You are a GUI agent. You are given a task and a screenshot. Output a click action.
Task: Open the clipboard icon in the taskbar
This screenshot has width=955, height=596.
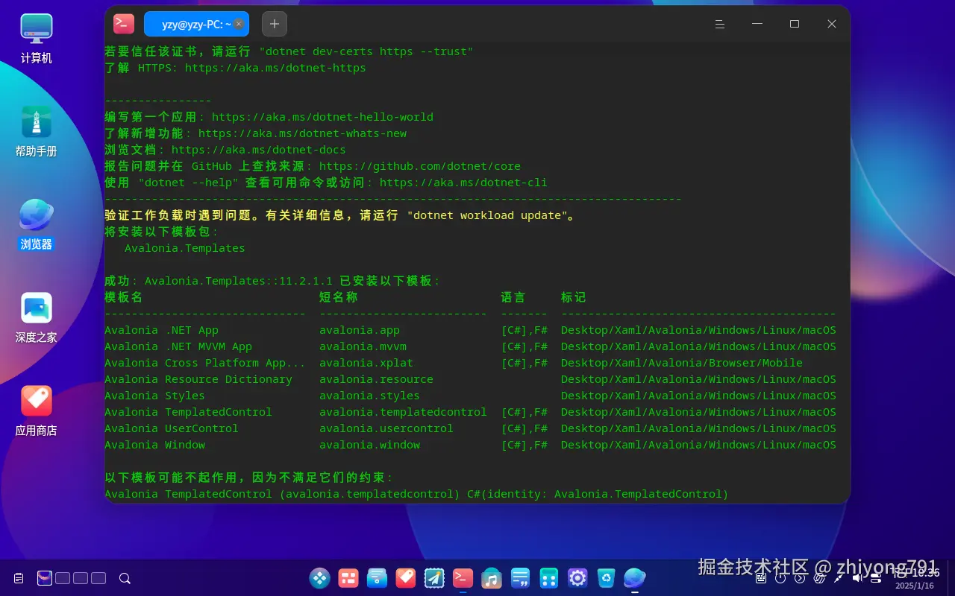pyautogui.click(x=19, y=578)
